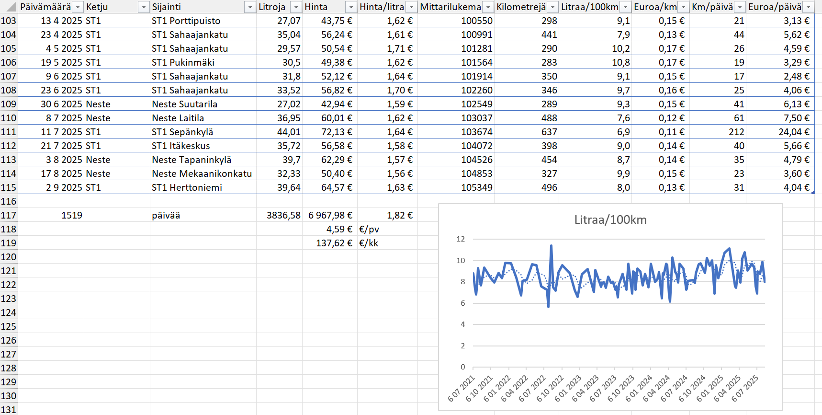The width and height of the screenshot is (822, 415).
Task: Select row header 111
Action: pyautogui.click(x=9, y=132)
